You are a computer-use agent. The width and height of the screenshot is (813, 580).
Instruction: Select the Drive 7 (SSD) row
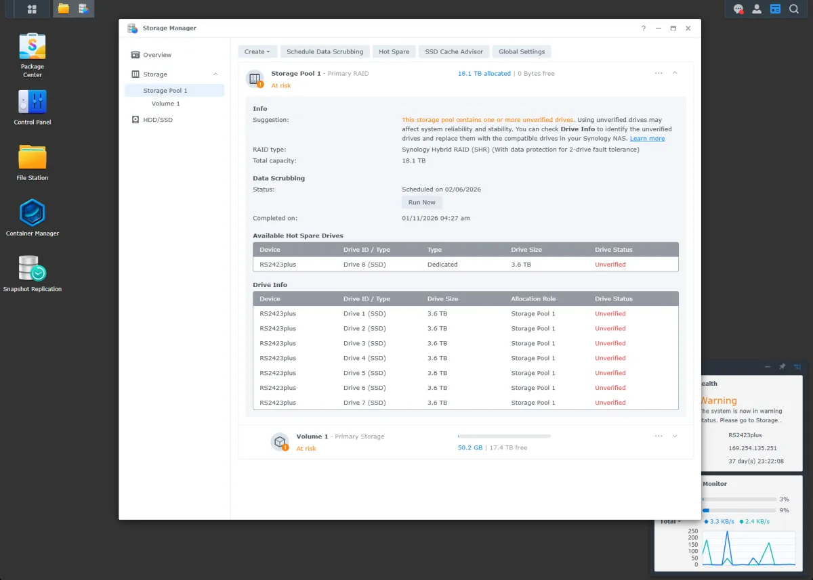point(465,403)
